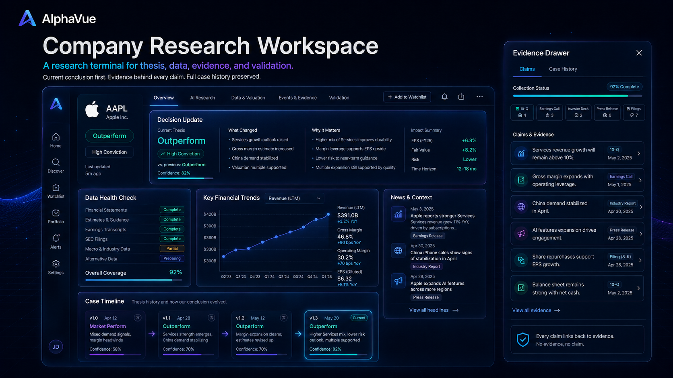Viewport: 673px width, 378px height.
Task: Expand the Balance sheet claim chevron
Action: (639, 288)
